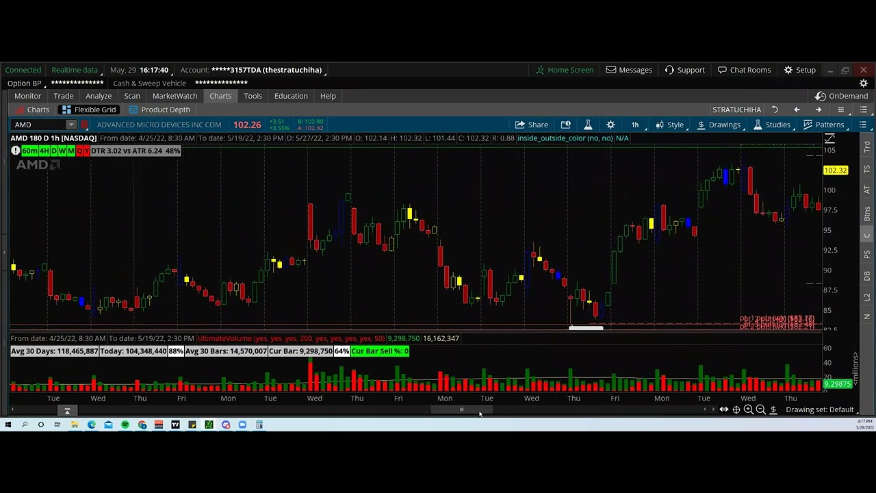
Task: Share the chart
Action: (532, 125)
